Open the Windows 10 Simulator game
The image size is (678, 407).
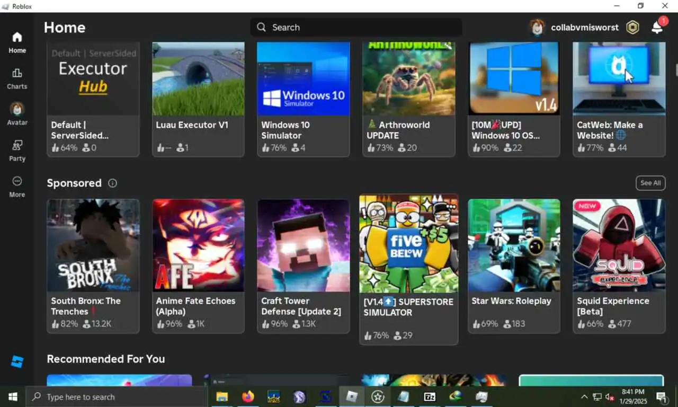point(303,100)
